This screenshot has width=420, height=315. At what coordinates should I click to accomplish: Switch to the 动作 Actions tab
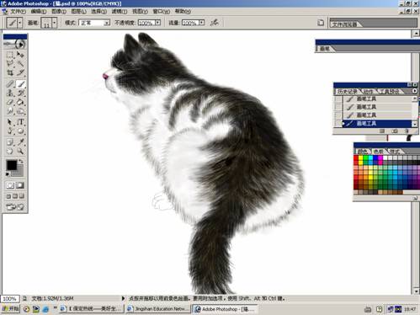(x=368, y=92)
